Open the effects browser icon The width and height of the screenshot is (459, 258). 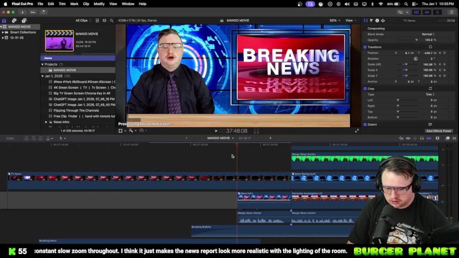[448, 138]
